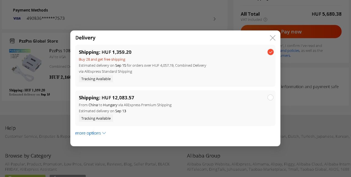The image size is (351, 177).
Task: Click the Estimated delivery on Sep 13 text
Action: (102, 111)
